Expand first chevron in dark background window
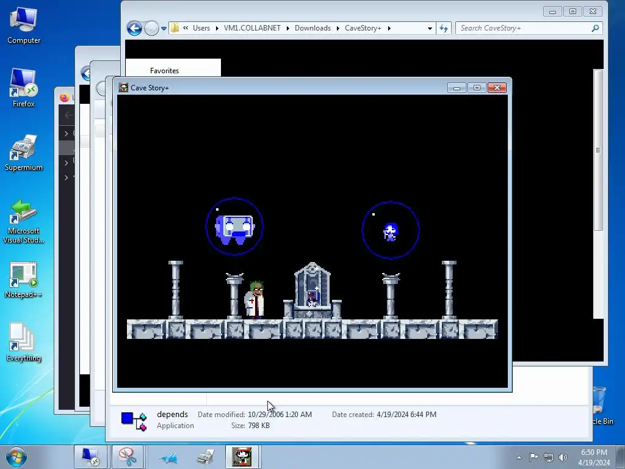Viewport: 625px width, 469px height. coord(66,134)
